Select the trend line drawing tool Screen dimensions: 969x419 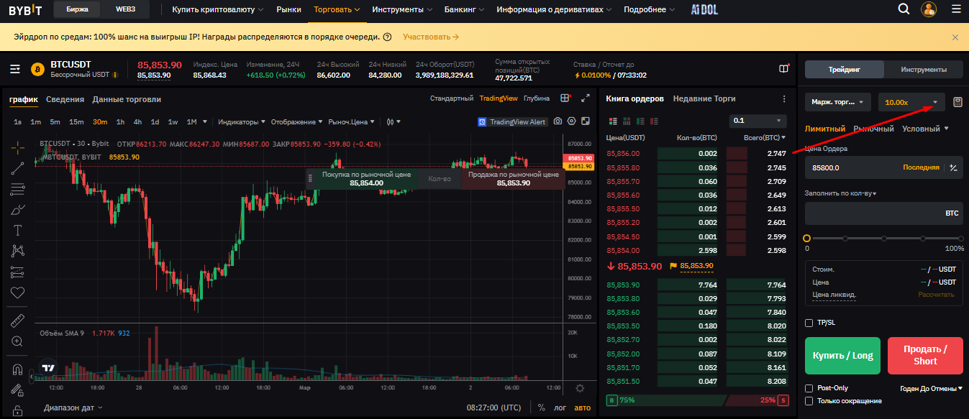point(18,168)
